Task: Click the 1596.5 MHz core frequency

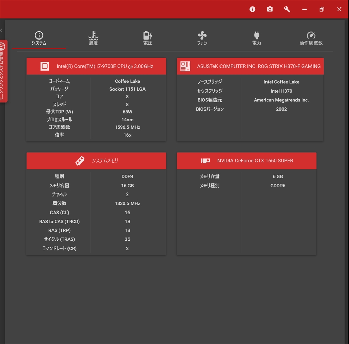Action: coord(127,127)
